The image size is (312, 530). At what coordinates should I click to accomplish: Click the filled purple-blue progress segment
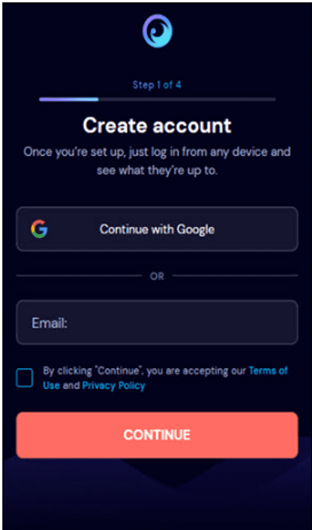pos(68,99)
